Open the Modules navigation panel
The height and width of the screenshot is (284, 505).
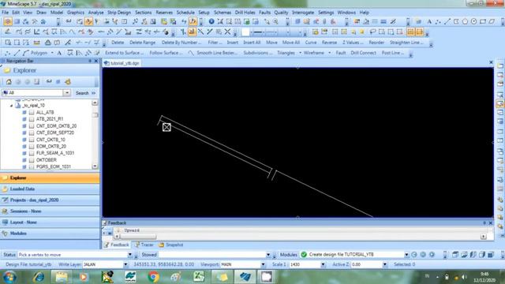pyautogui.click(x=50, y=234)
